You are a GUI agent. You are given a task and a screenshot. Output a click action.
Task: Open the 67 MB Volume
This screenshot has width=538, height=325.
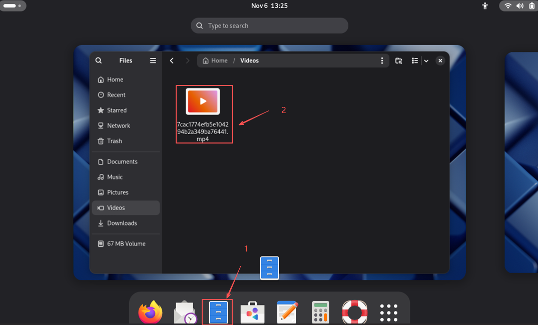coord(126,244)
